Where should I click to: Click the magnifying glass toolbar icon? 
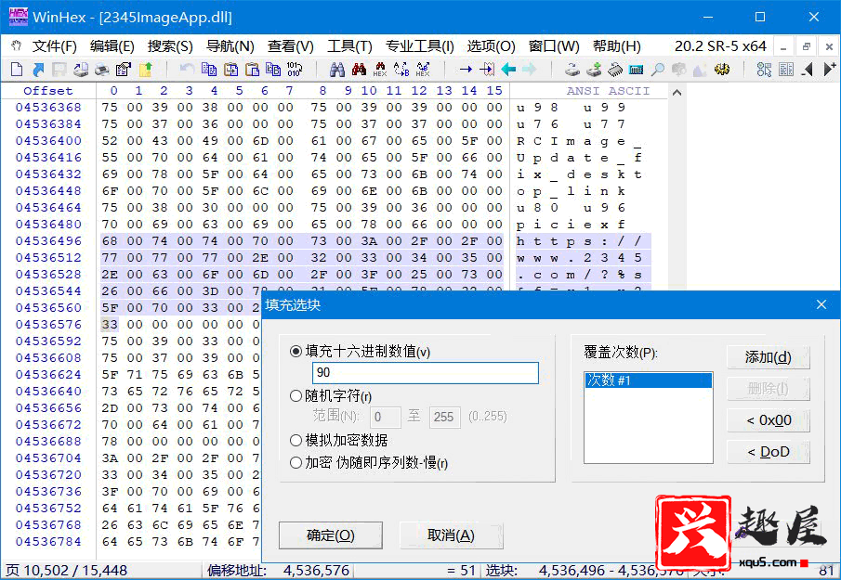tap(658, 69)
